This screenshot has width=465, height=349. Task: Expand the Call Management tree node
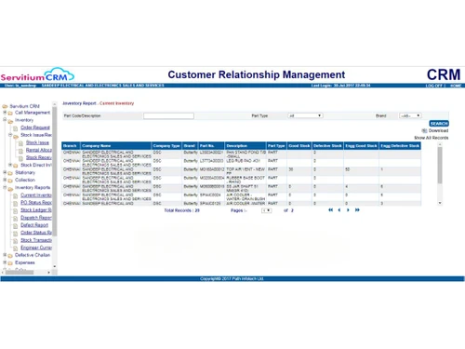click(5, 113)
